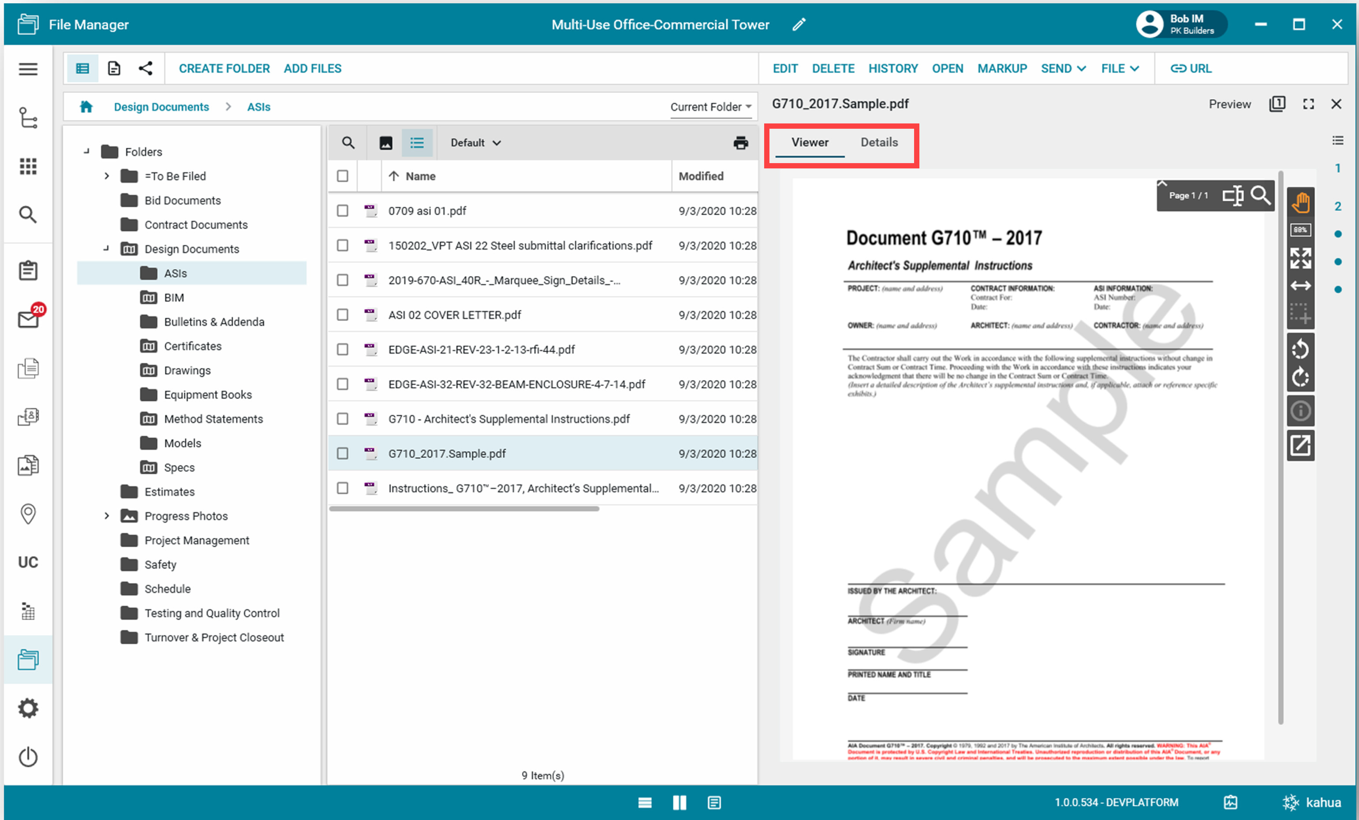Expand the Progress Photos folder
The height and width of the screenshot is (820, 1359).
coord(106,516)
